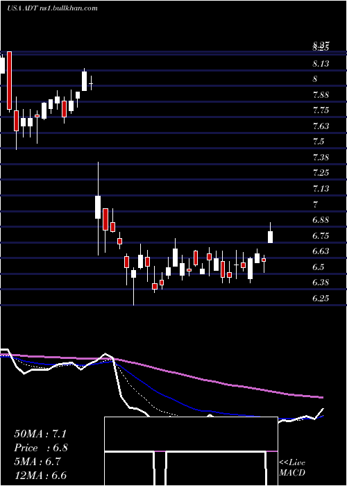Click the 6.88 price axis label
Viewport: 347px width, 486px height.
321,220
